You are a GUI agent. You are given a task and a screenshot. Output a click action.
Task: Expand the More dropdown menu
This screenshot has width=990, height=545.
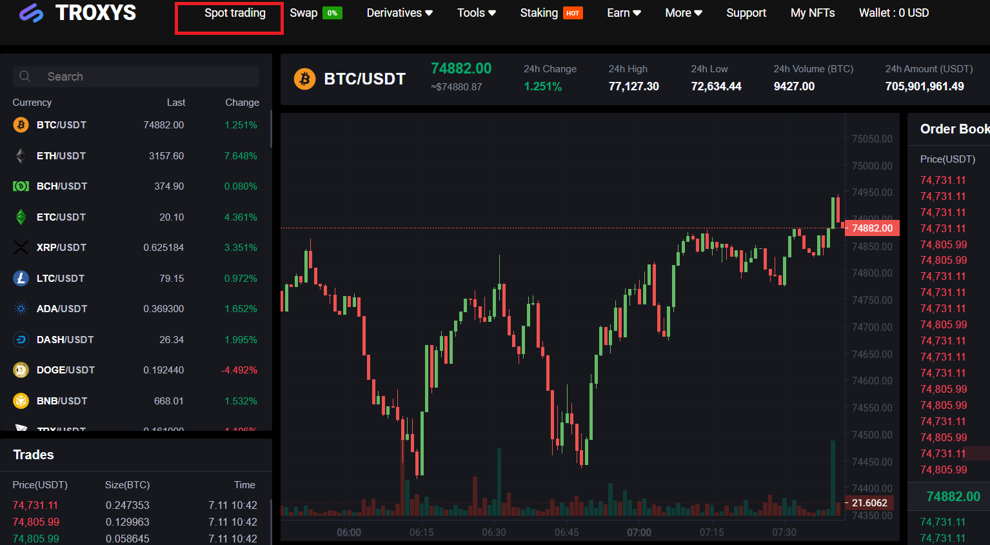click(x=684, y=13)
